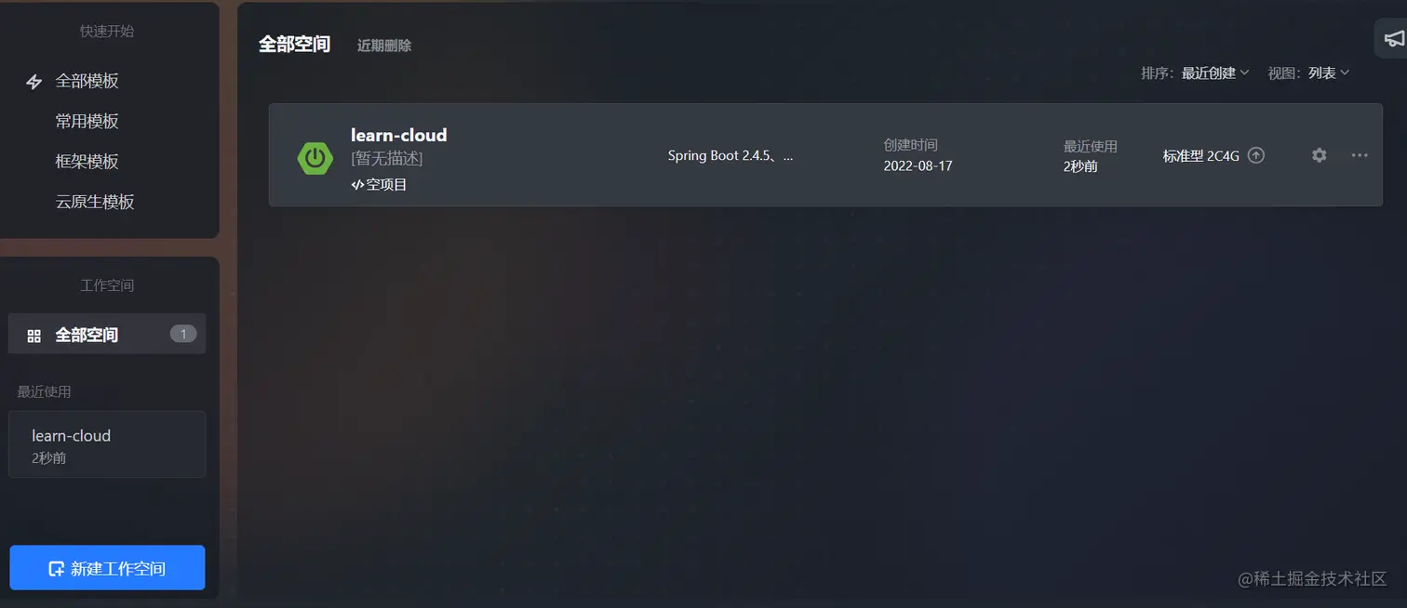
Task: Click the grid icon next to 全部空间
Action: (x=34, y=336)
